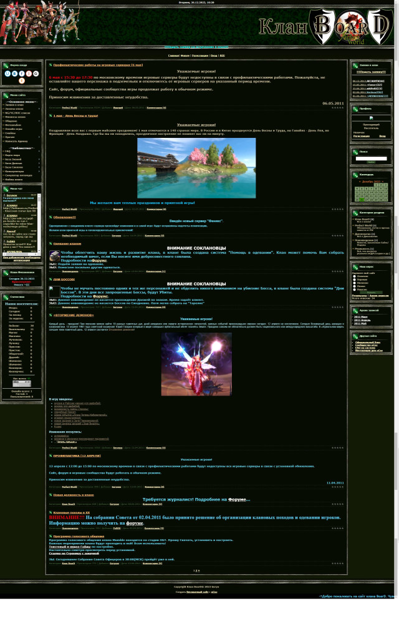Viewport: 399px width, 624px height.
Task: Open the RSS link in the top navigation
Action: point(222,56)
